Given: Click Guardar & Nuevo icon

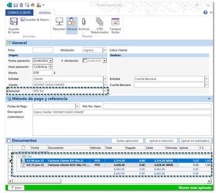Looking at the screenshot, I should [23, 20].
